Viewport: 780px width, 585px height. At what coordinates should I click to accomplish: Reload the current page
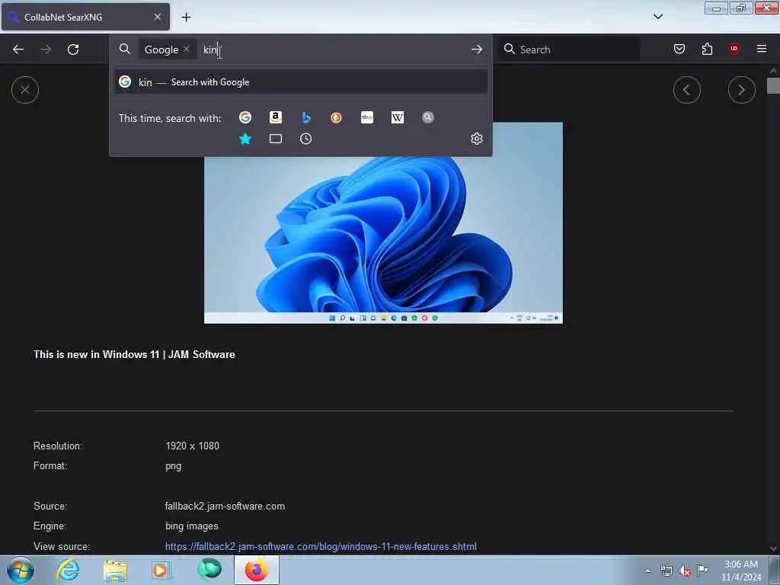(73, 50)
